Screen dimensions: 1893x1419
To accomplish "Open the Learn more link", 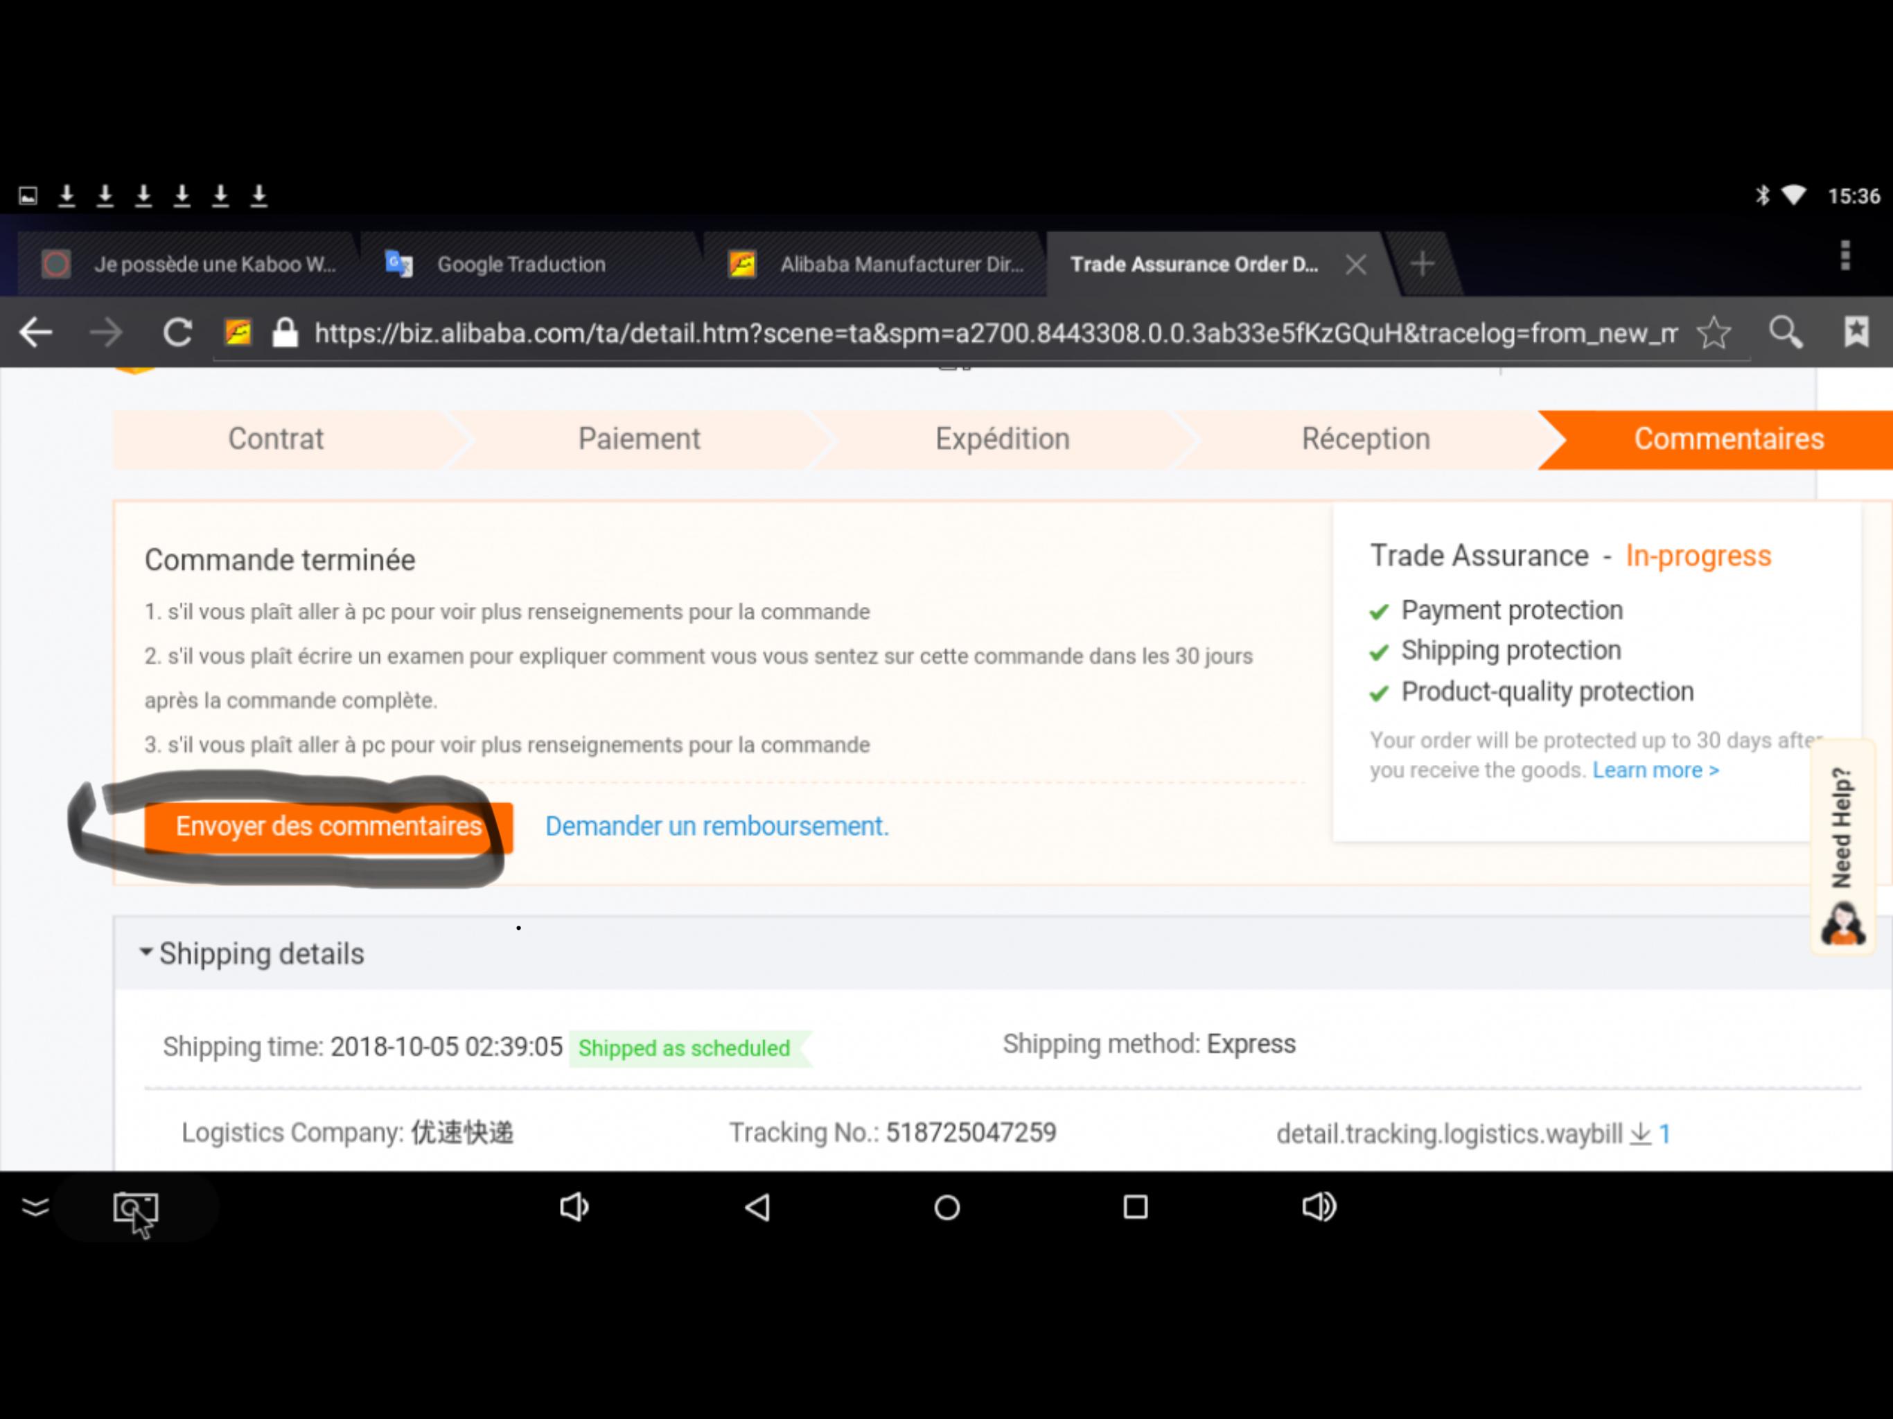I will click(x=1655, y=770).
